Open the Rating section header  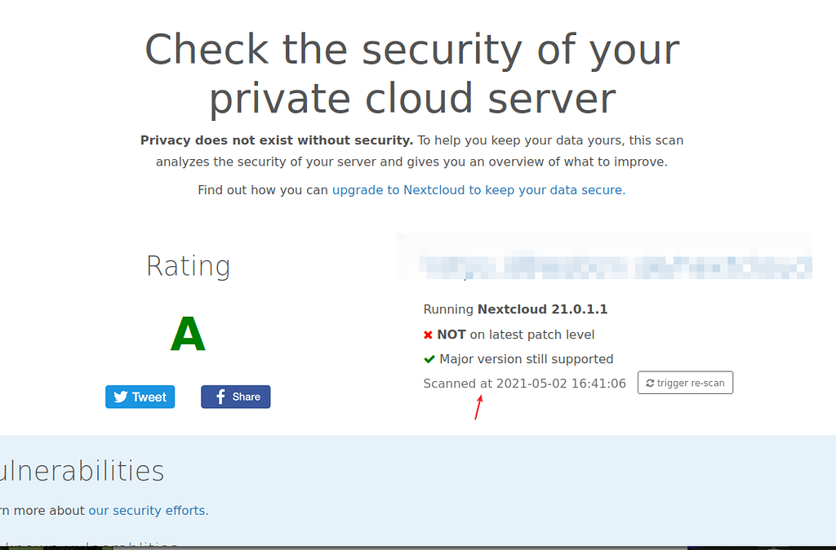pos(188,265)
